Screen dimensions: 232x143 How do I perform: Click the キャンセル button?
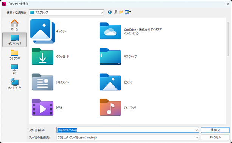tap(215, 137)
